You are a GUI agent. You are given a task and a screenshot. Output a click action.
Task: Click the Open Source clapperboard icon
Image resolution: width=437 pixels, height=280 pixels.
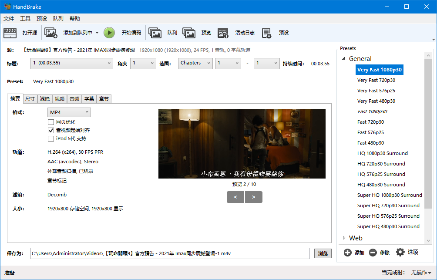click(10, 33)
